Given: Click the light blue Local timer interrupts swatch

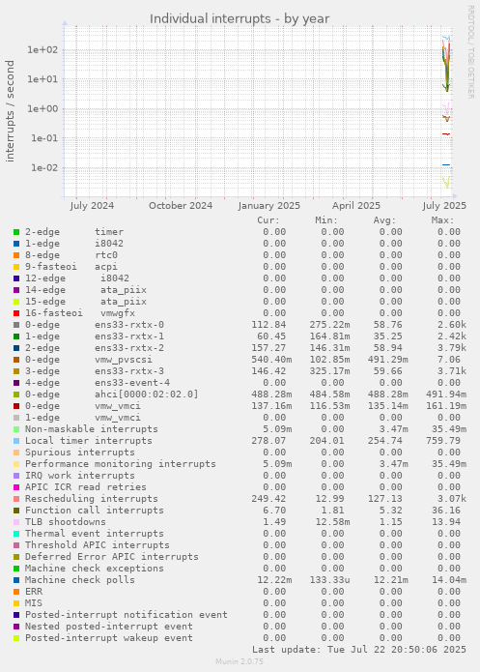Looking at the screenshot, I should click(x=16, y=441).
